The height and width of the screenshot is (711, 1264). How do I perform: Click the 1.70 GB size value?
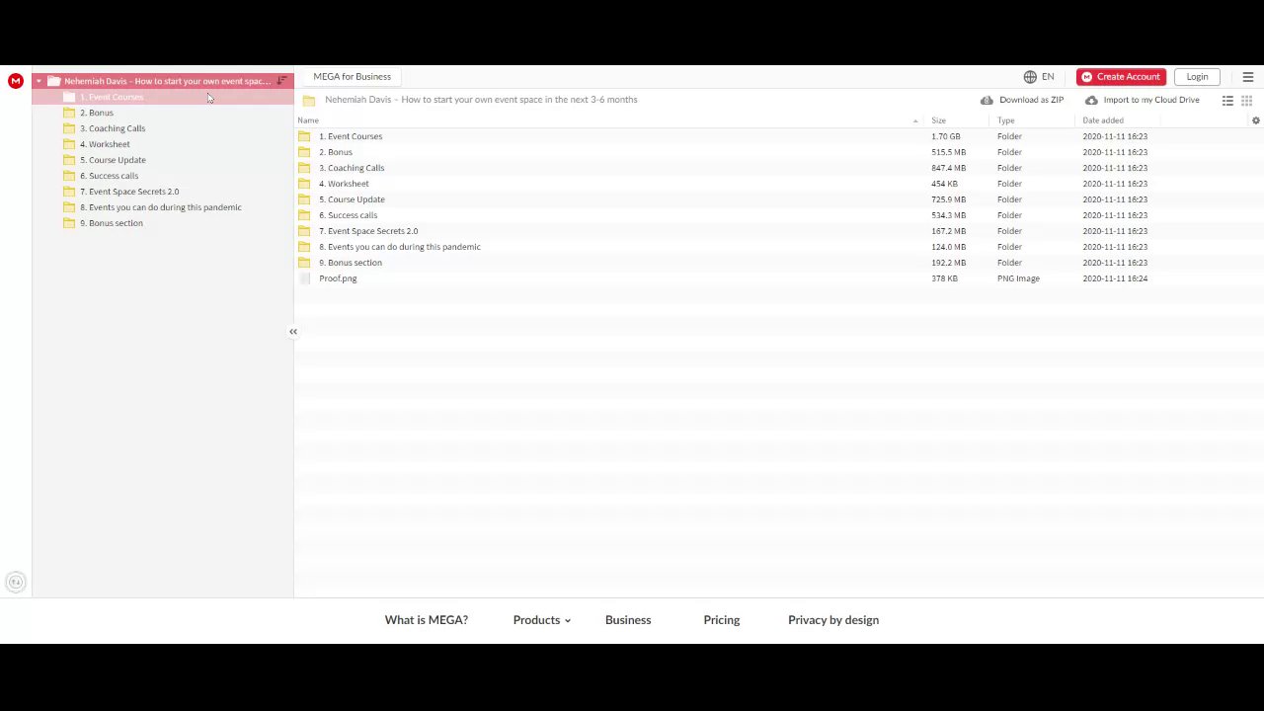(945, 136)
